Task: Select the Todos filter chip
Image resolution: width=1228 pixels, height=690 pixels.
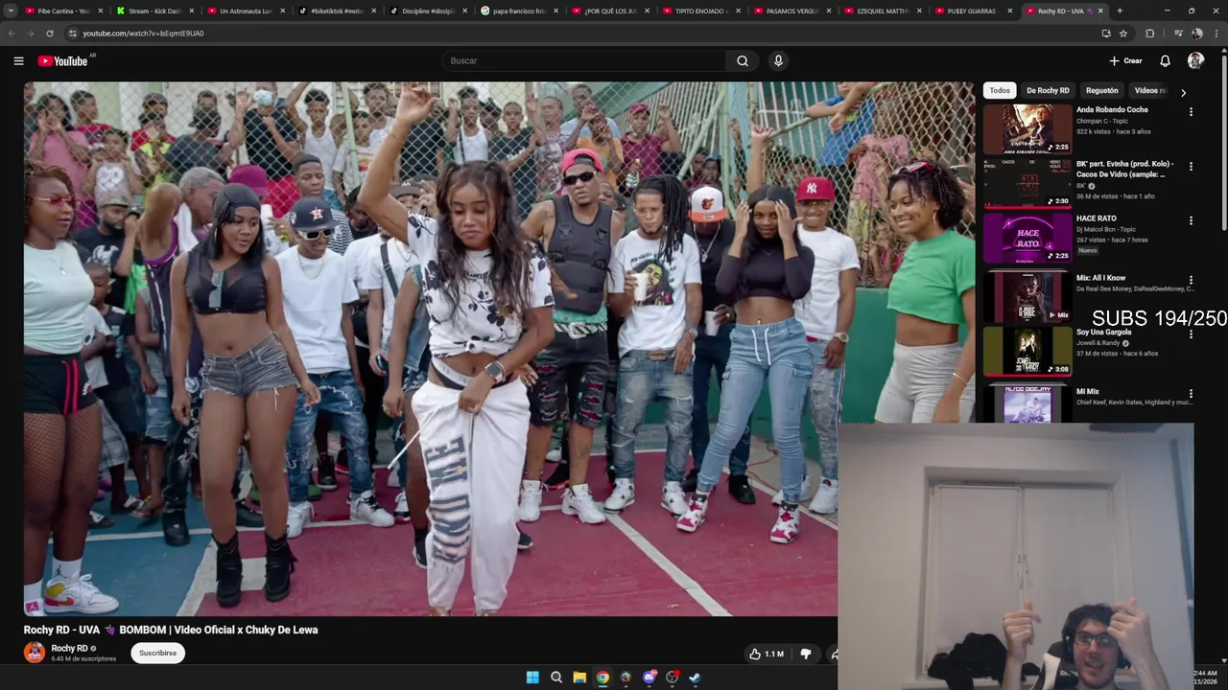Action: coord(1000,90)
